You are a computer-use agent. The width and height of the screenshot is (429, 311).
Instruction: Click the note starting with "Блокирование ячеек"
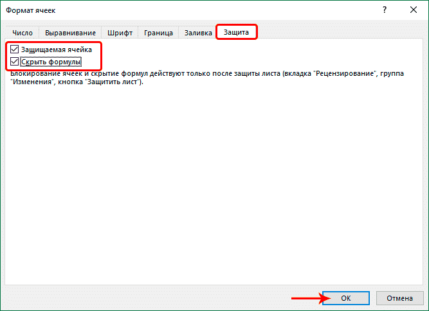[207, 78]
